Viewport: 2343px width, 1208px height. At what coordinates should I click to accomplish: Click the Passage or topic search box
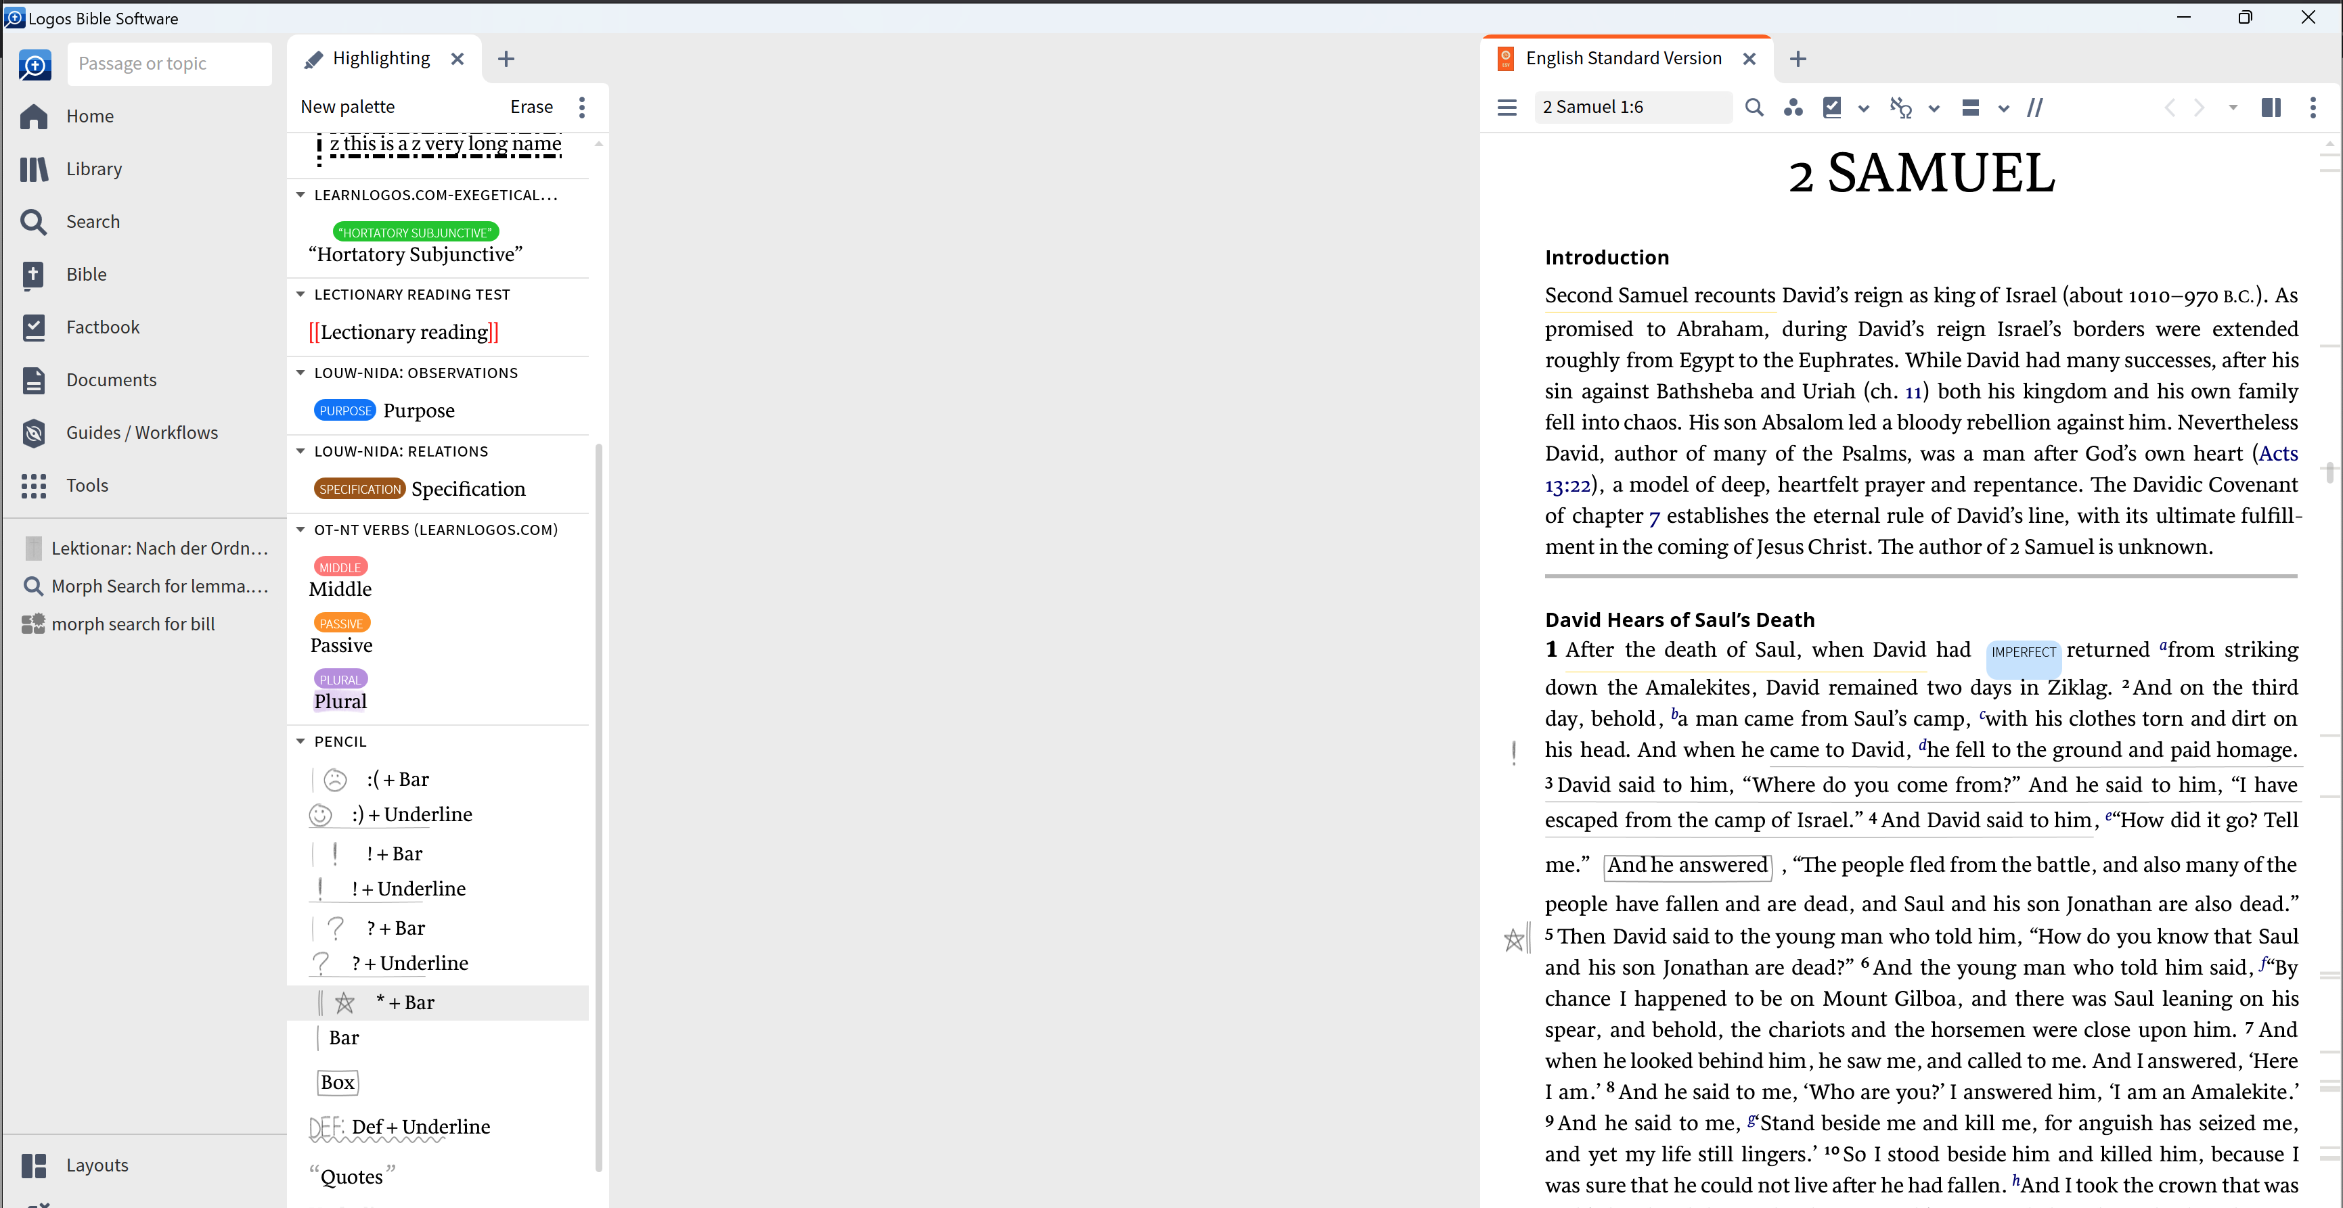[169, 64]
